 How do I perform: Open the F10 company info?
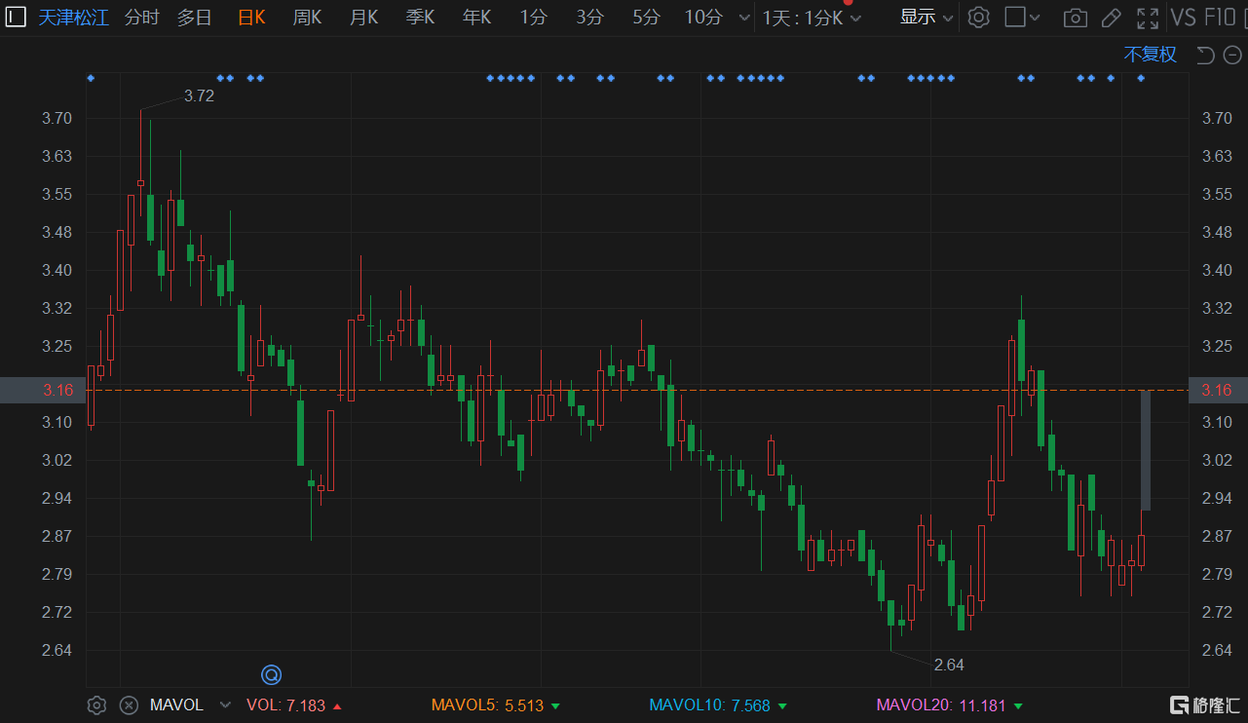coord(1220,18)
